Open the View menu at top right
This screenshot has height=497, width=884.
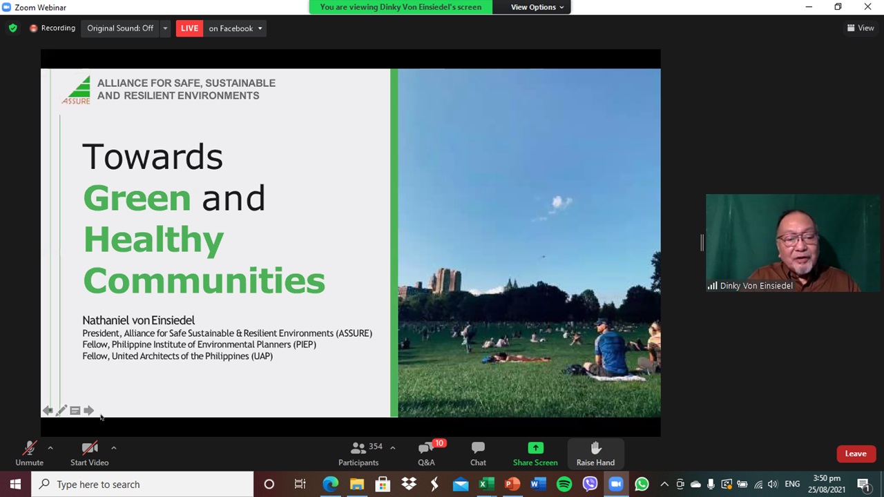tap(861, 28)
